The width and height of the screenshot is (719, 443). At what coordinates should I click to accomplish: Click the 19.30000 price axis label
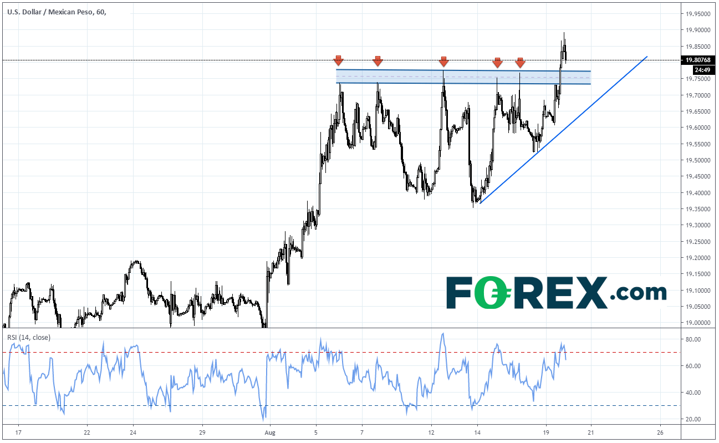click(698, 226)
